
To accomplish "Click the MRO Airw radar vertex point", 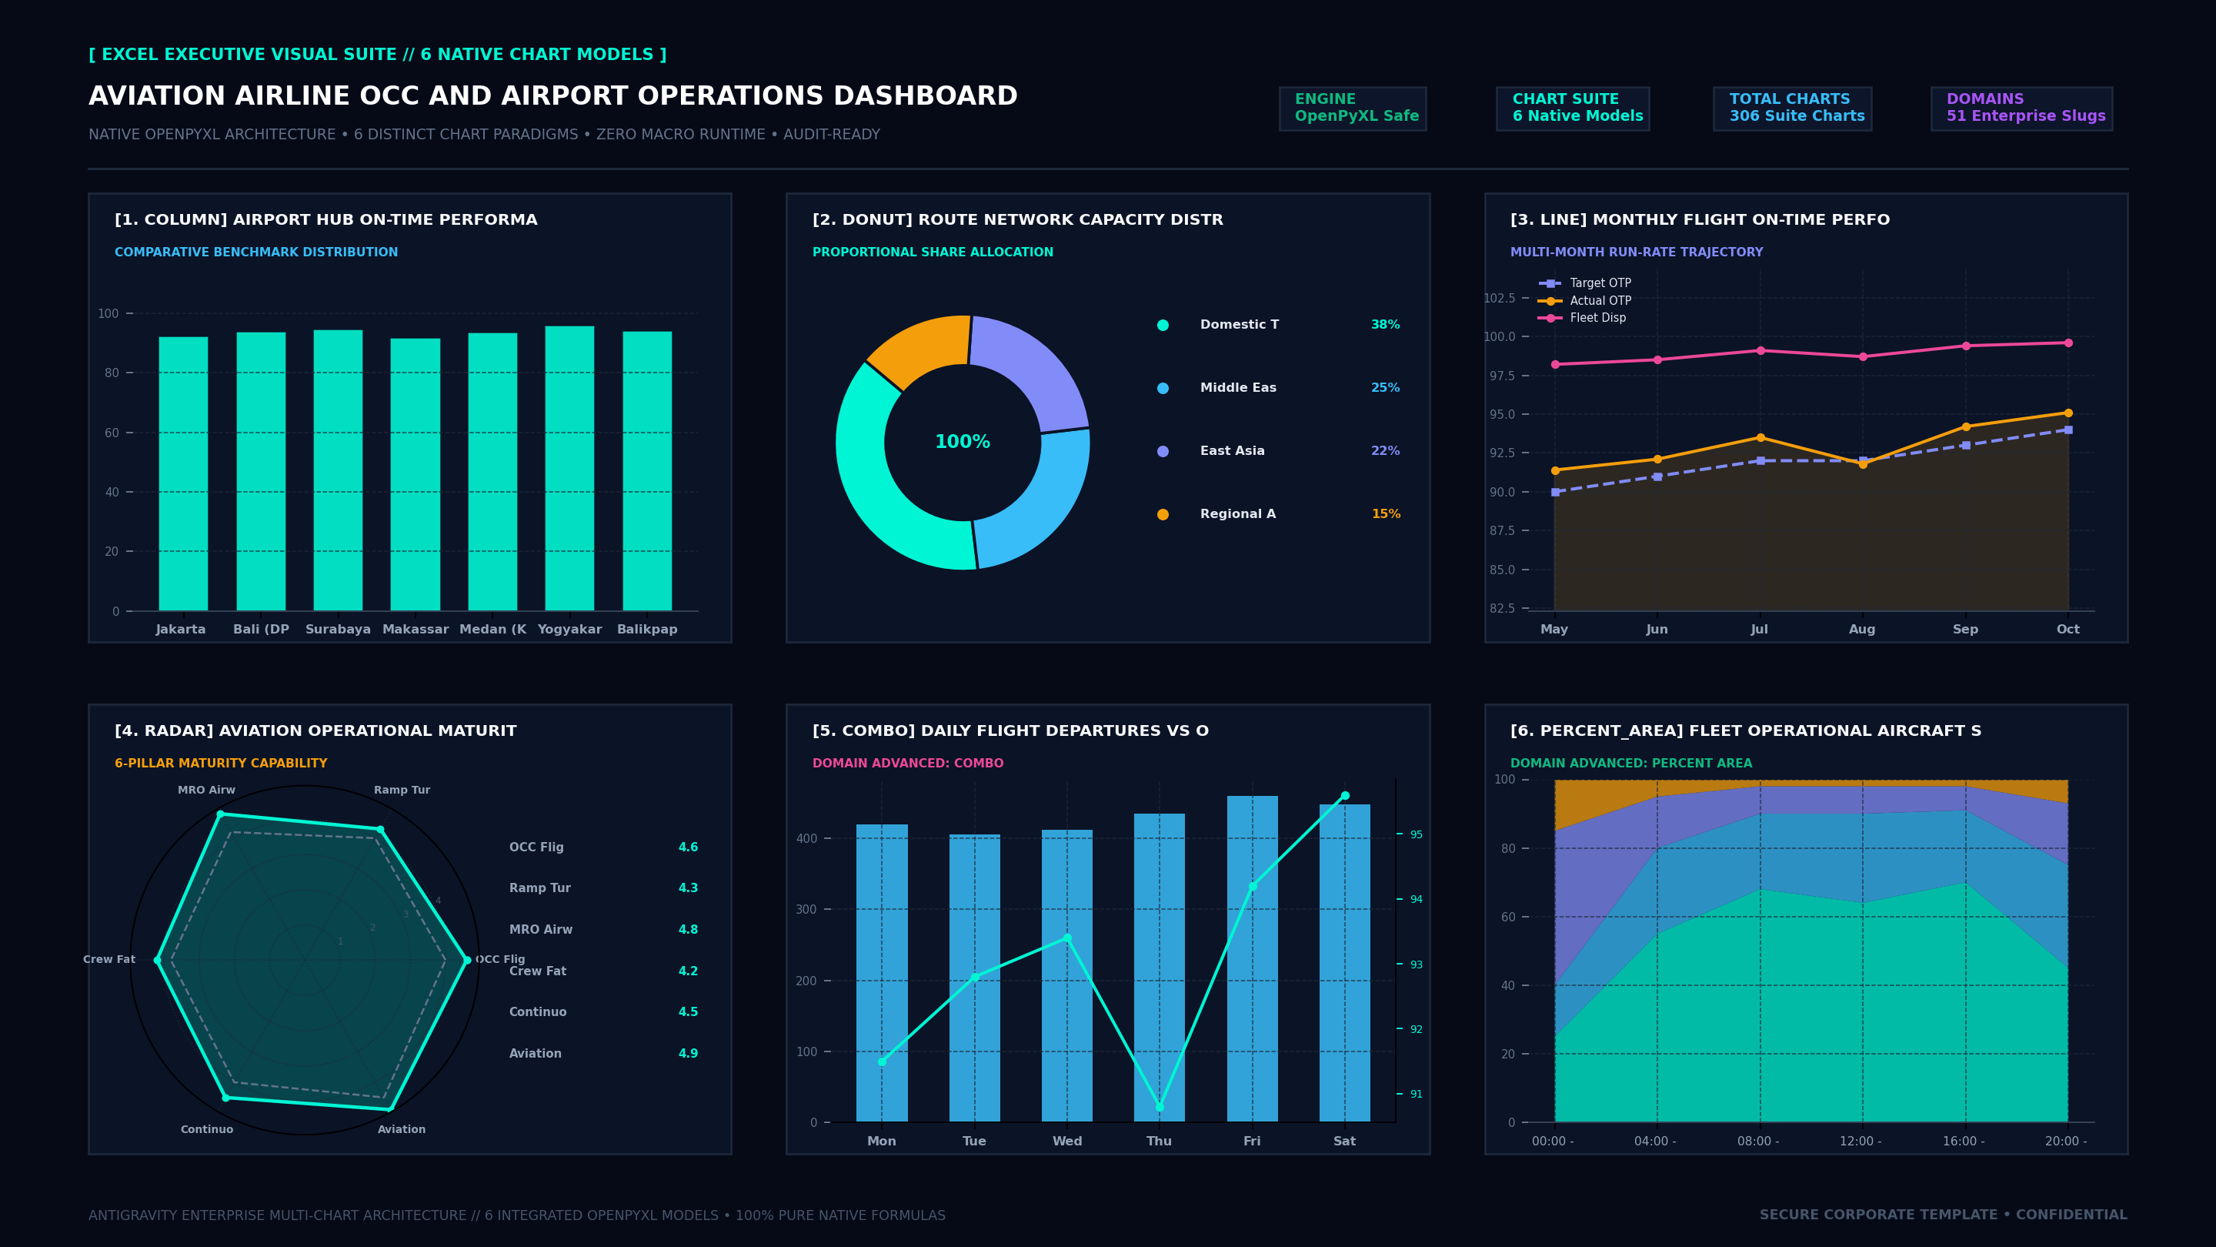I will (220, 814).
